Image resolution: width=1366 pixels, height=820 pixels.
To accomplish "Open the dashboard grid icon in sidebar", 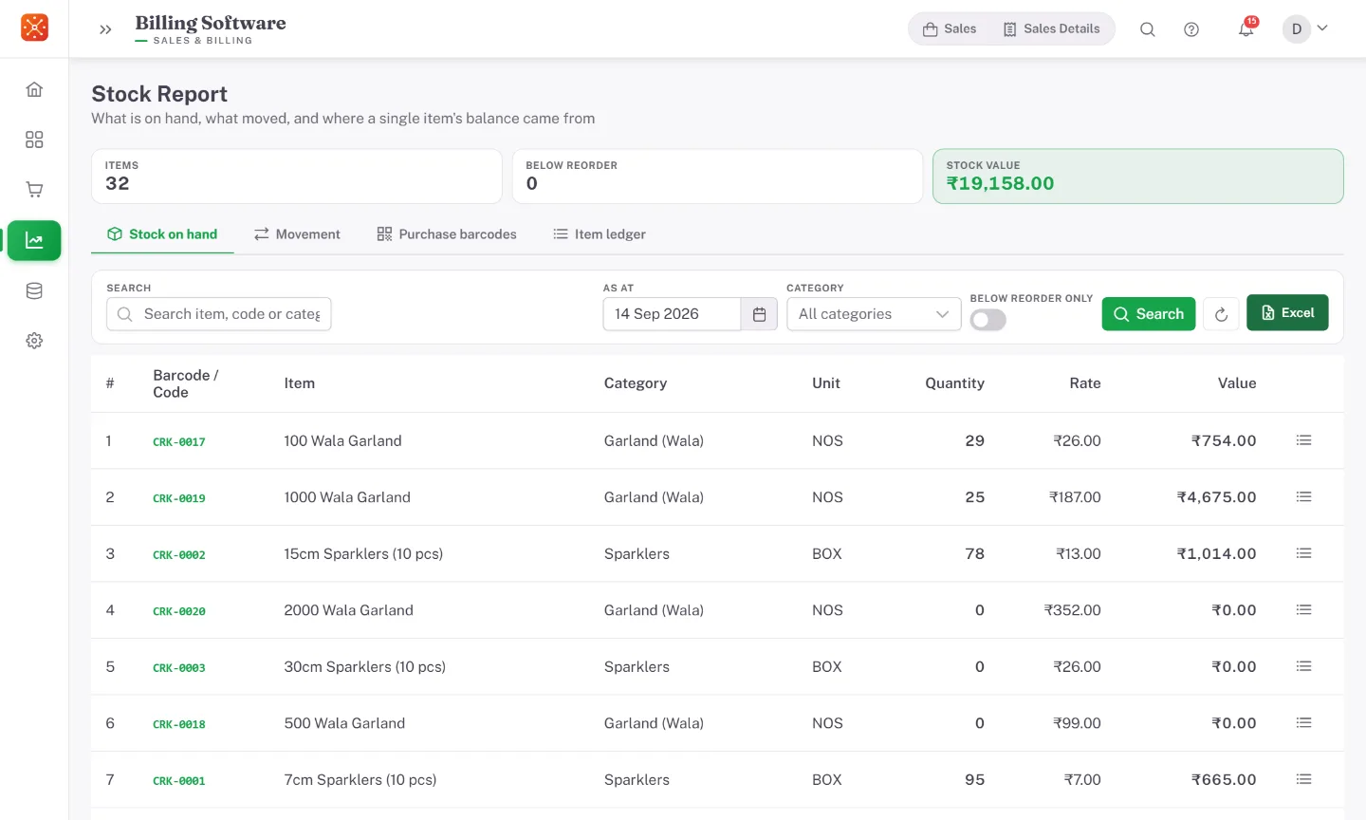I will (x=34, y=140).
